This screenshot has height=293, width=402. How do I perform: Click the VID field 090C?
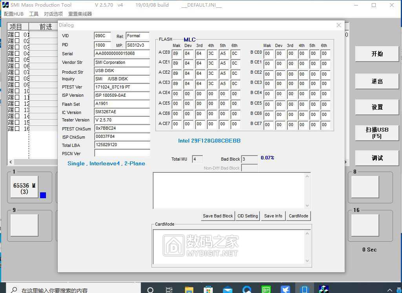102,36
